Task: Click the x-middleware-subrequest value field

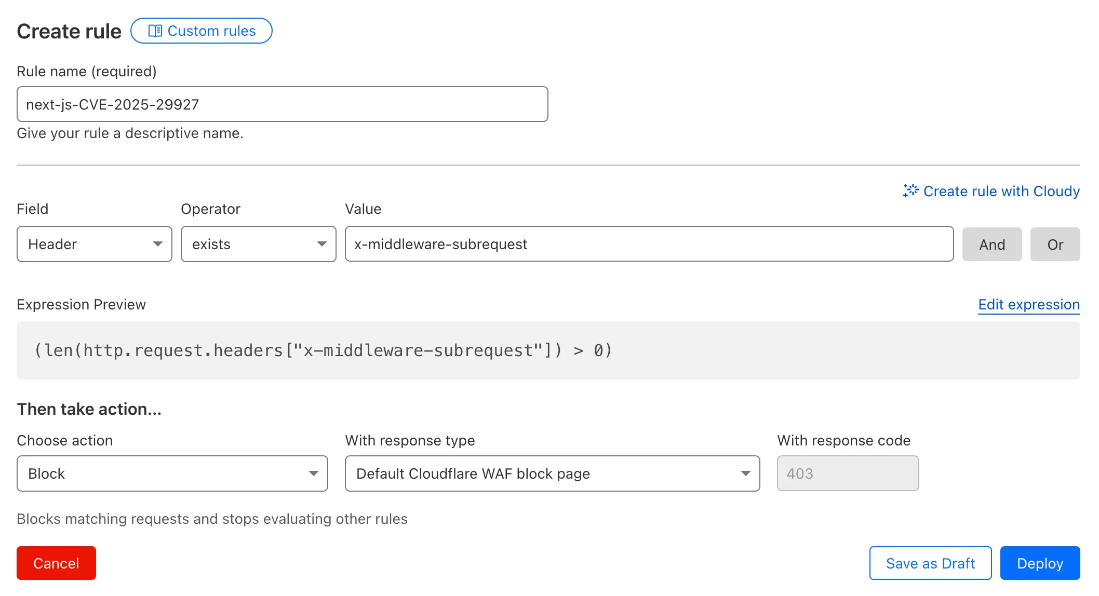Action: tap(649, 244)
